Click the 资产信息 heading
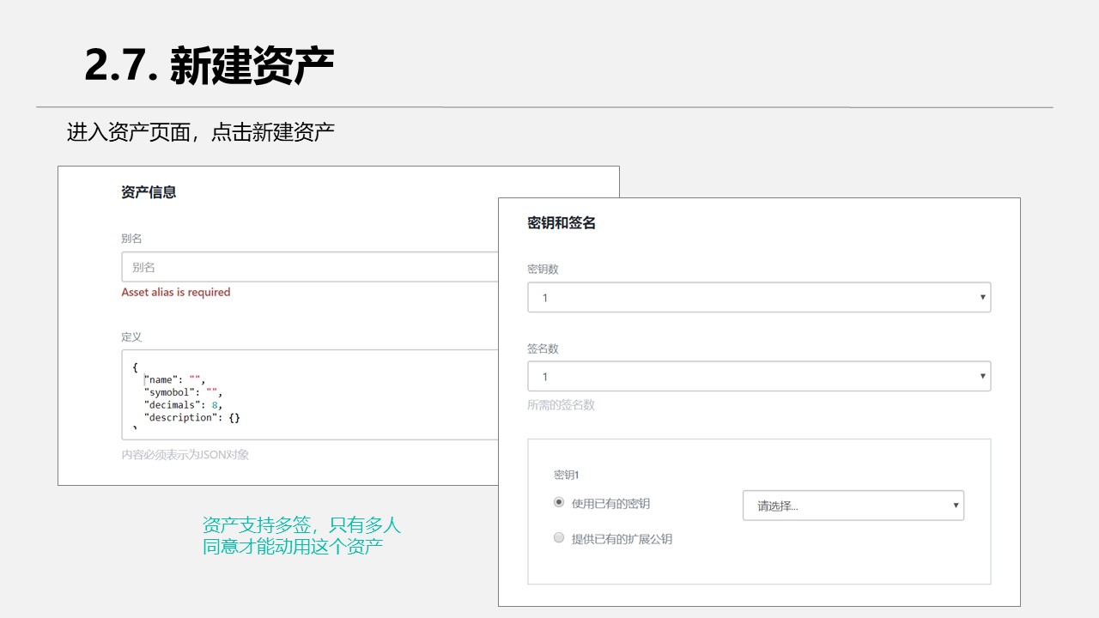The height and width of the screenshot is (618, 1099). [x=149, y=192]
